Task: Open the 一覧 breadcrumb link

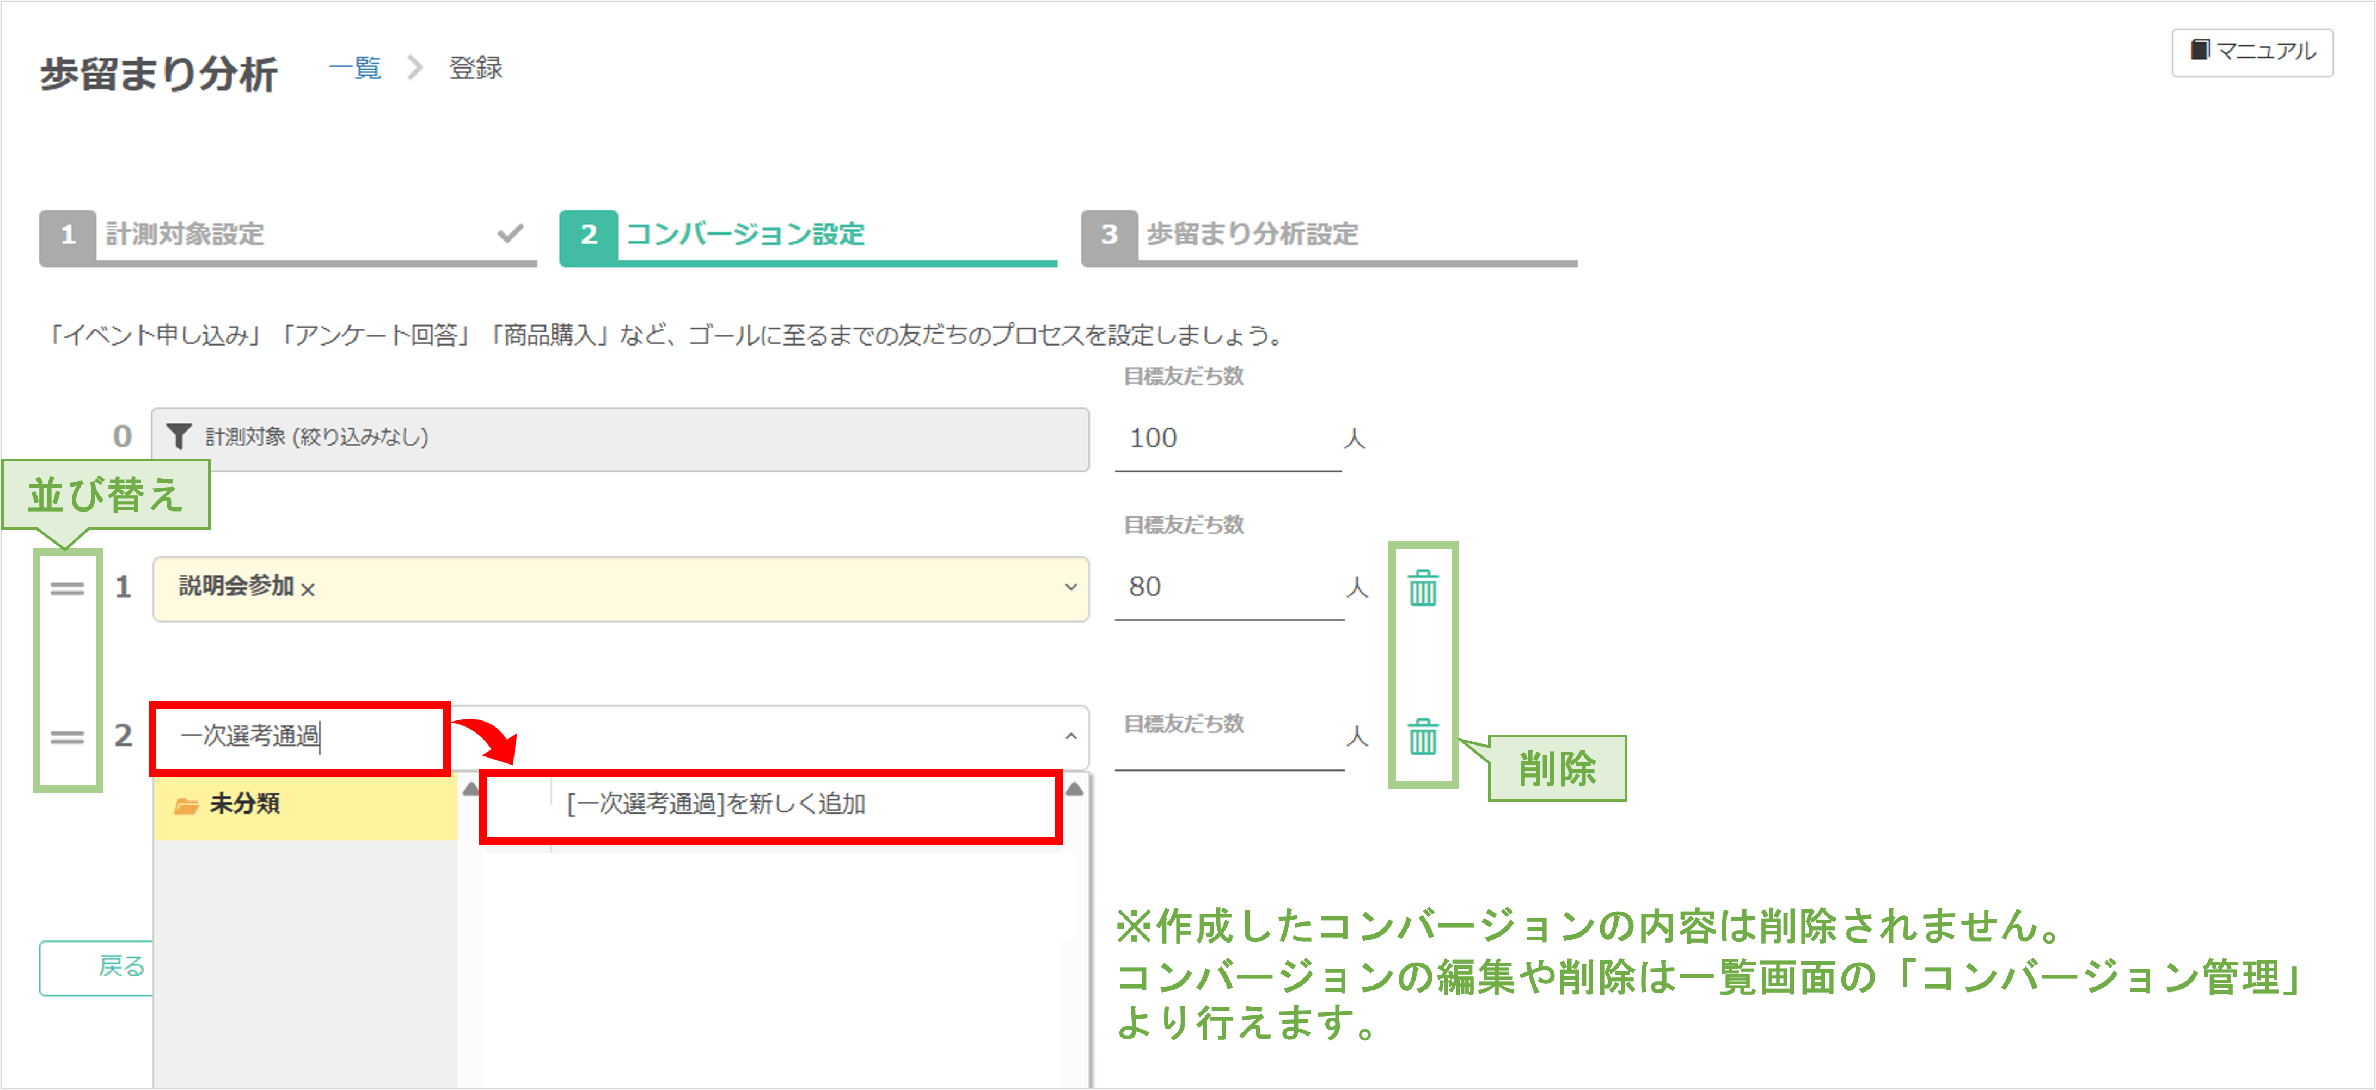Action: (354, 67)
